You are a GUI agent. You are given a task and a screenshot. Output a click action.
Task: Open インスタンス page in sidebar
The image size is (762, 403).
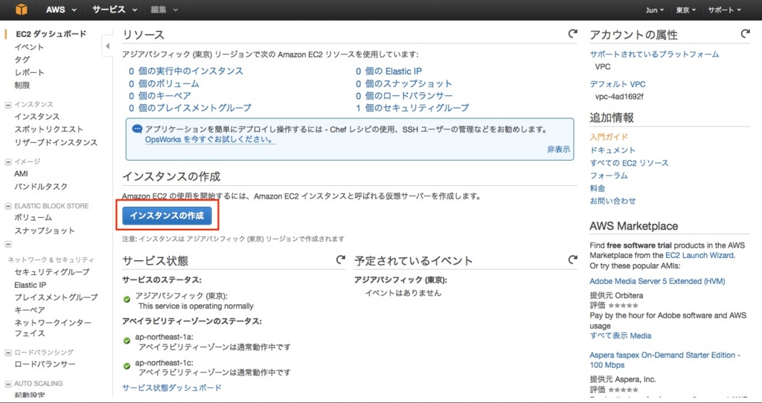pos(37,117)
